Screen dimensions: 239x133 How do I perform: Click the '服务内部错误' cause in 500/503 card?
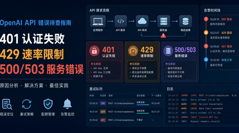point(175,68)
